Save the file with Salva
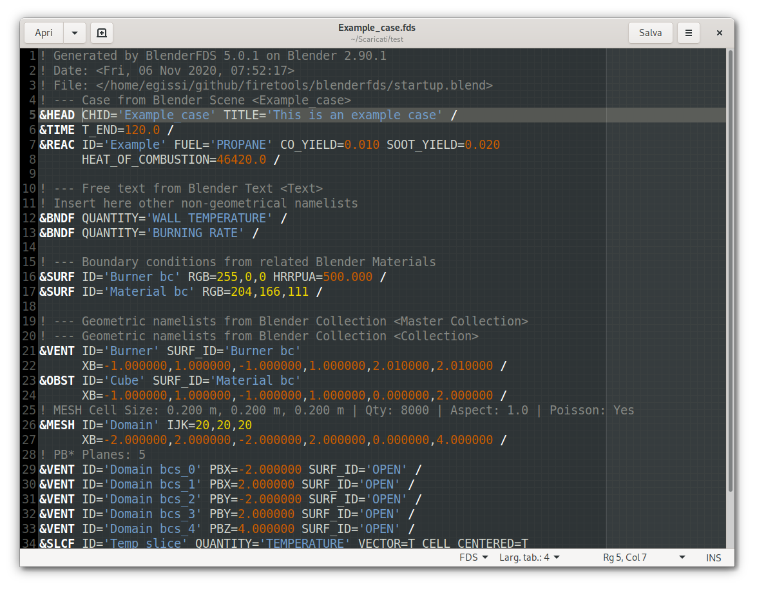This screenshot has width=757, height=591. [x=650, y=33]
